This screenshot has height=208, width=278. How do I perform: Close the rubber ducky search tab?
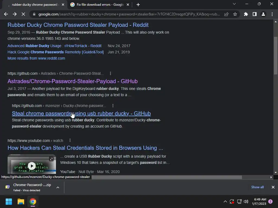point(63,5)
